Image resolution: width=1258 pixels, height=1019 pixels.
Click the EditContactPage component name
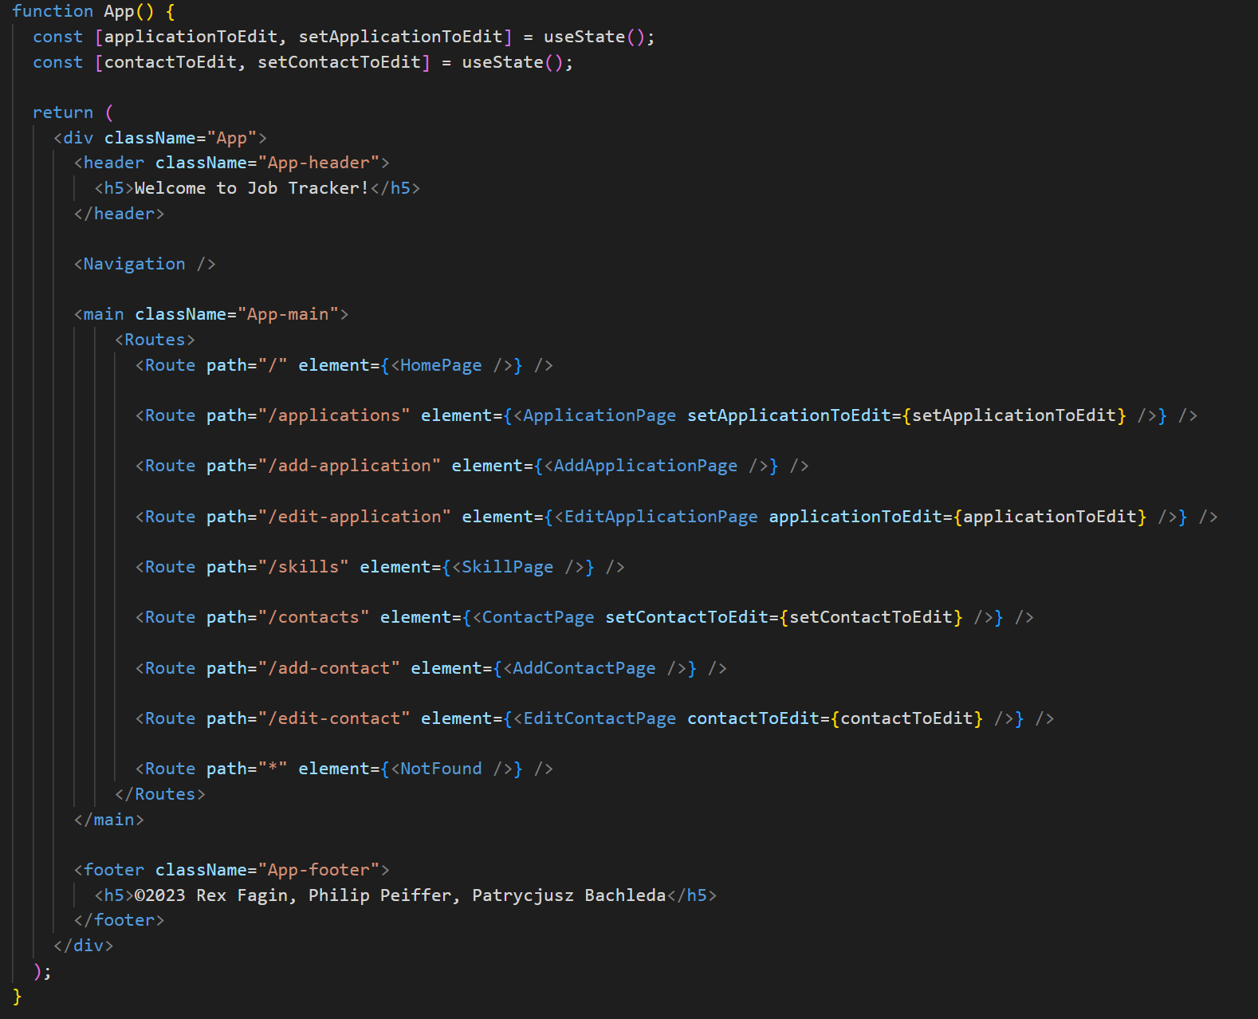point(600,718)
